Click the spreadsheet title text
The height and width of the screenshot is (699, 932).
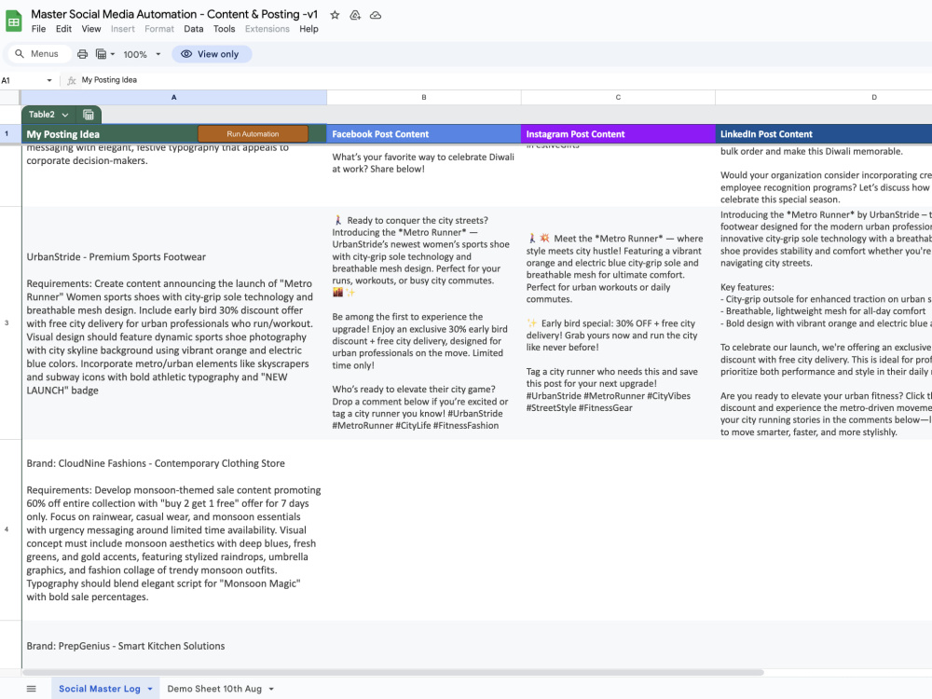pos(174,14)
